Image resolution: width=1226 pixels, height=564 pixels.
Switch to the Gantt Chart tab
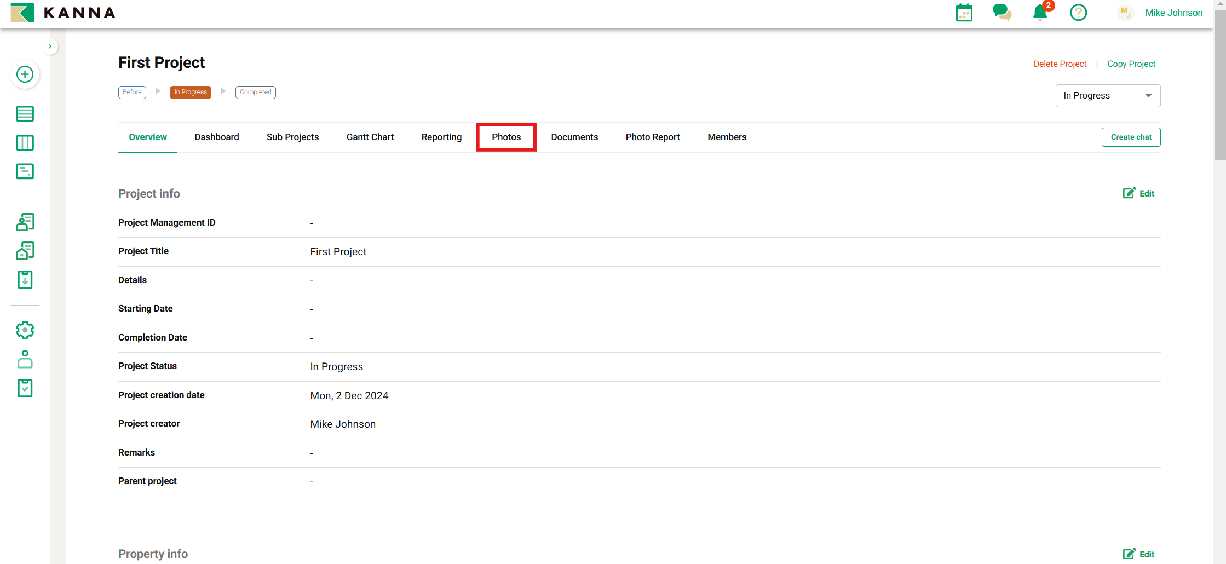click(x=370, y=137)
